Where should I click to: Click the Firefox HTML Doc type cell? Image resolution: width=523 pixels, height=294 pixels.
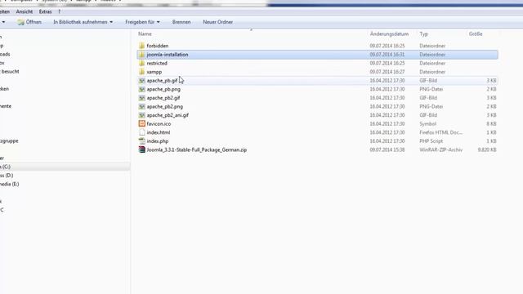(441, 132)
